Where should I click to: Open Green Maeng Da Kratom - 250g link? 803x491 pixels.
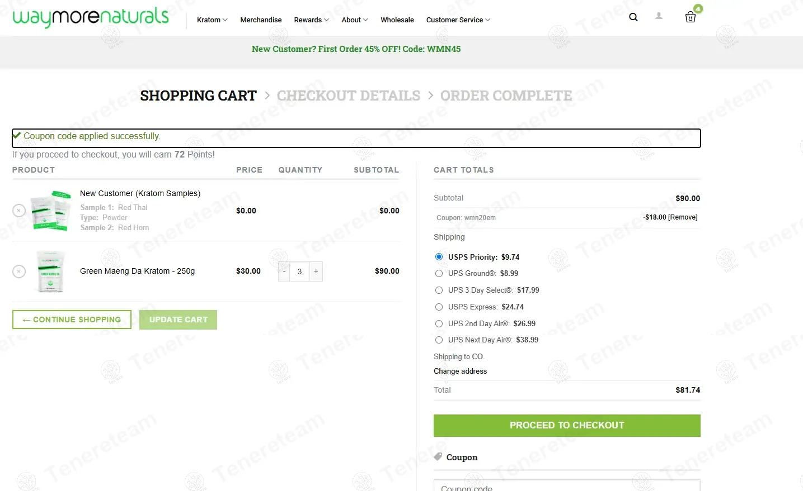[137, 271]
